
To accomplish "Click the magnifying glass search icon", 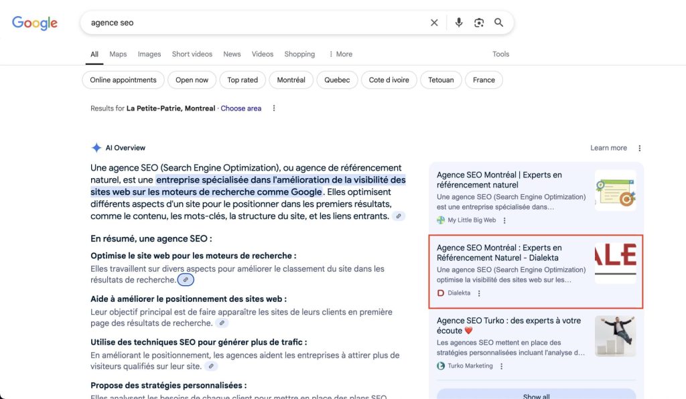I will tap(499, 22).
